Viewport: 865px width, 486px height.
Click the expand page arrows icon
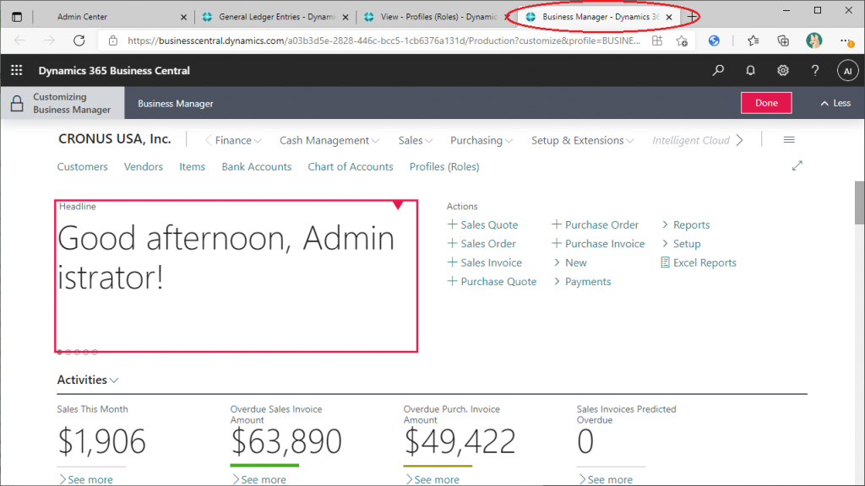797,166
